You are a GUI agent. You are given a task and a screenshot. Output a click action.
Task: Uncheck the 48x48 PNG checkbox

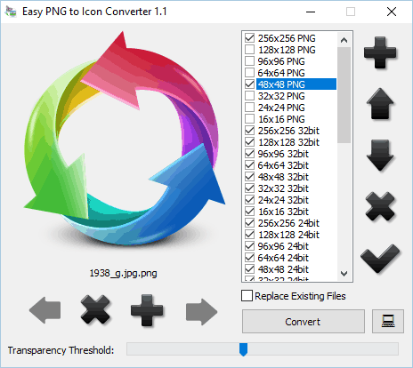click(x=250, y=84)
